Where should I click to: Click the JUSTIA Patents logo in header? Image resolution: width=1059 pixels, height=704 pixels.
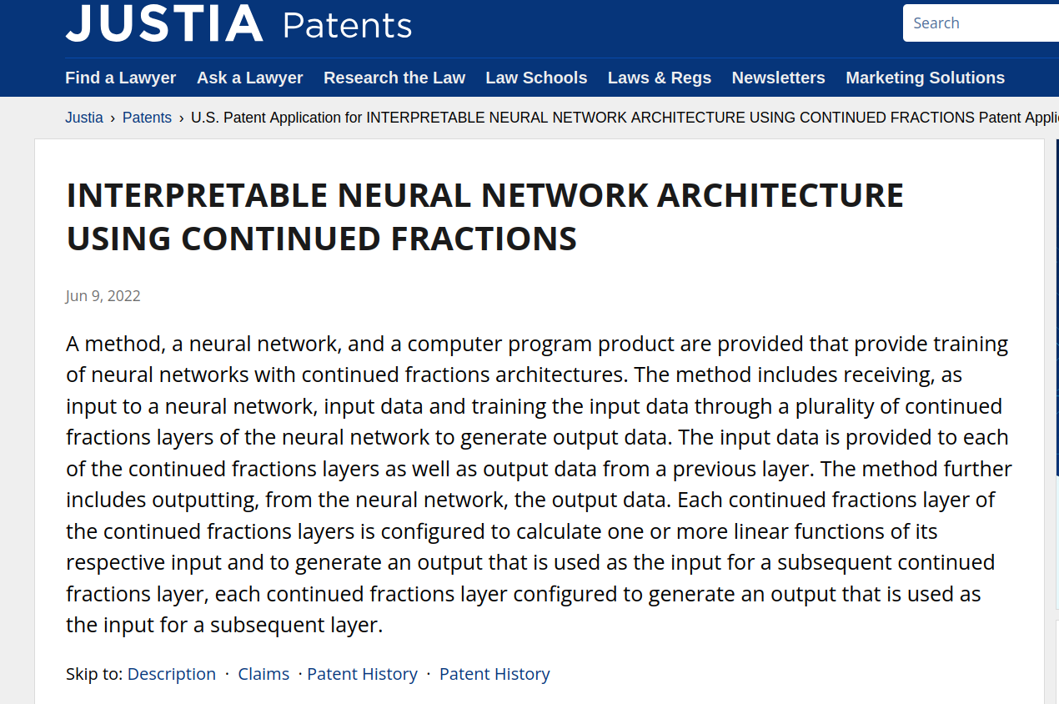coord(238,23)
